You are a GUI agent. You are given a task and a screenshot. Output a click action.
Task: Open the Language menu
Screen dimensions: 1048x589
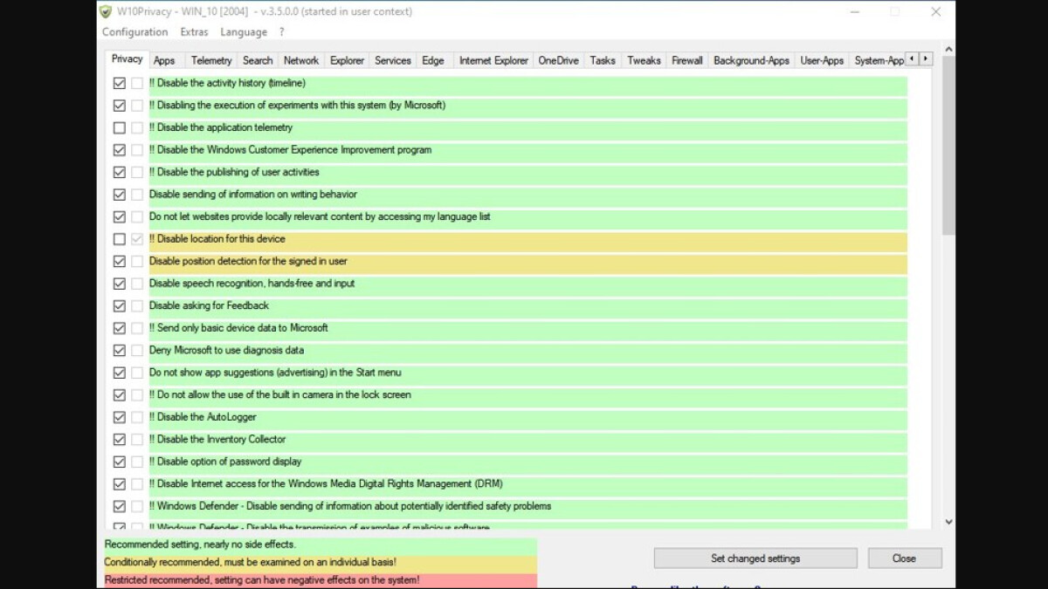point(244,32)
